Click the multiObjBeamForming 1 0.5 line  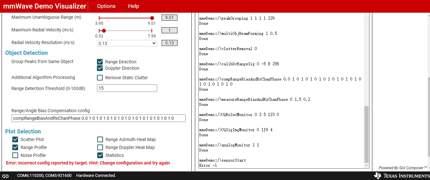tap(238, 34)
